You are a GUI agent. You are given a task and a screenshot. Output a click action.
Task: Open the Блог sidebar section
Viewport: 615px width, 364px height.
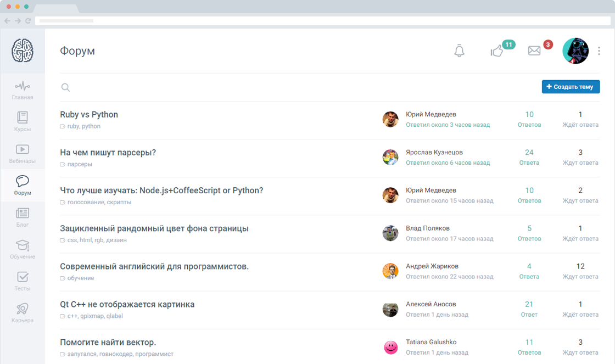(x=22, y=217)
